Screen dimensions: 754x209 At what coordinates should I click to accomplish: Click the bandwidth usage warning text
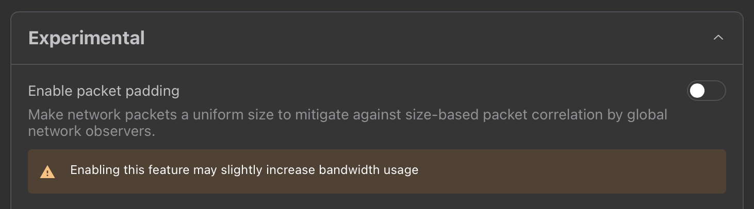pyautogui.click(x=244, y=170)
